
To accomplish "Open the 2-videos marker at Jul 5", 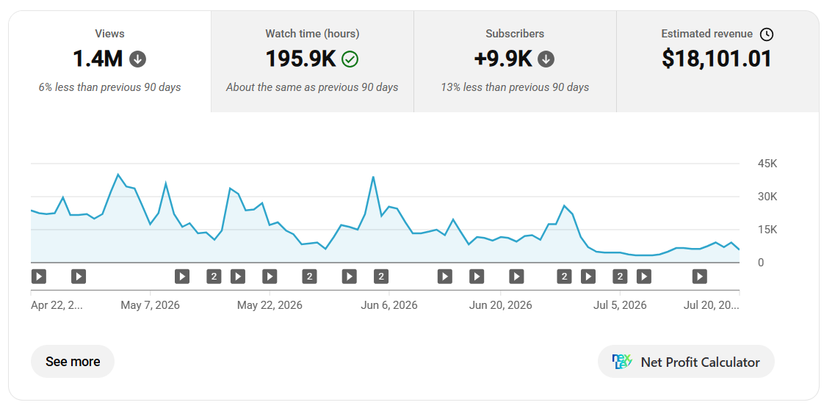I will [x=620, y=277].
